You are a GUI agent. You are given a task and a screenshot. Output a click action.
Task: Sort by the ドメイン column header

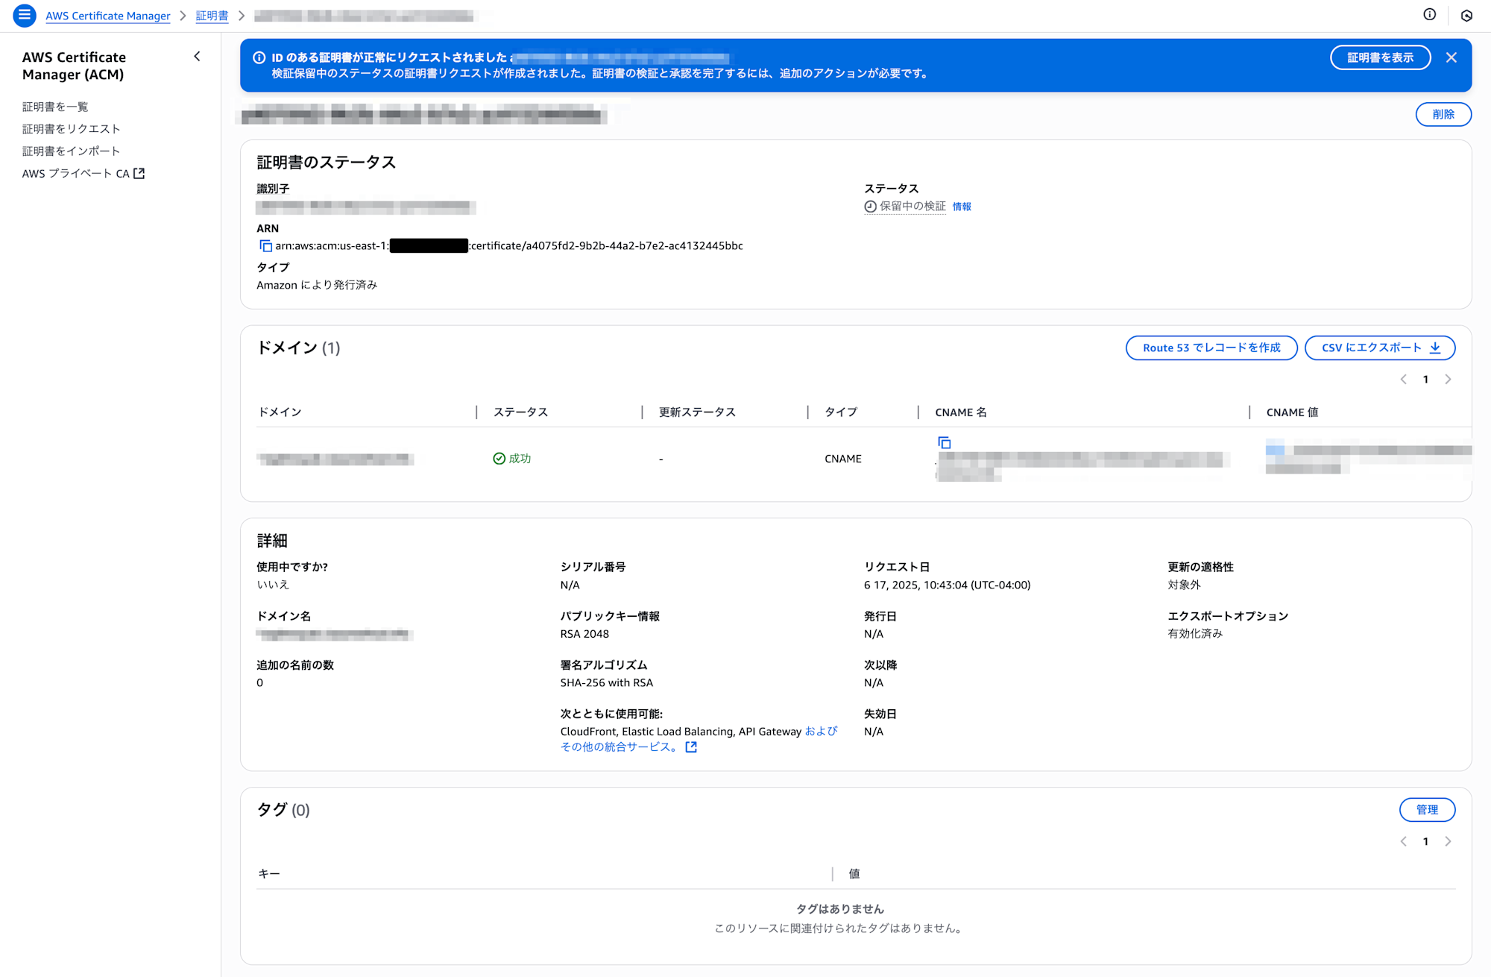click(x=280, y=412)
